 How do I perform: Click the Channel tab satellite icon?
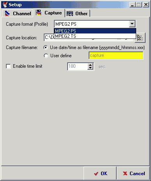[x=7, y=13]
